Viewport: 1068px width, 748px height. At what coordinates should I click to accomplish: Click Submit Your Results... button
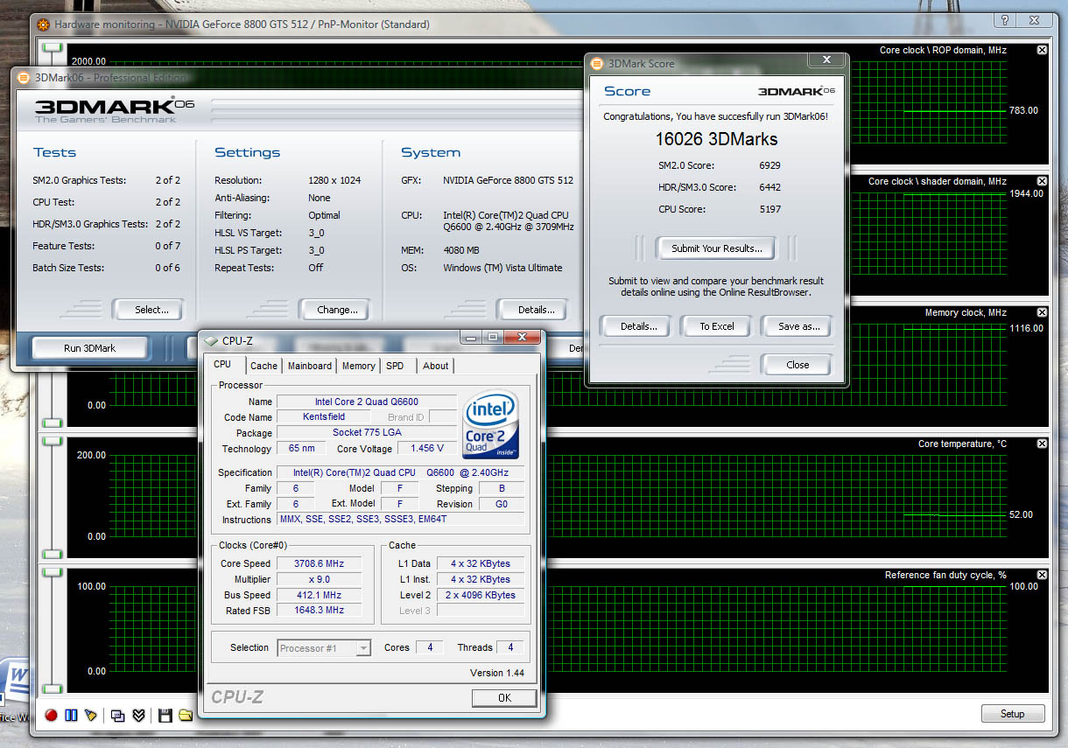[716, 248]
